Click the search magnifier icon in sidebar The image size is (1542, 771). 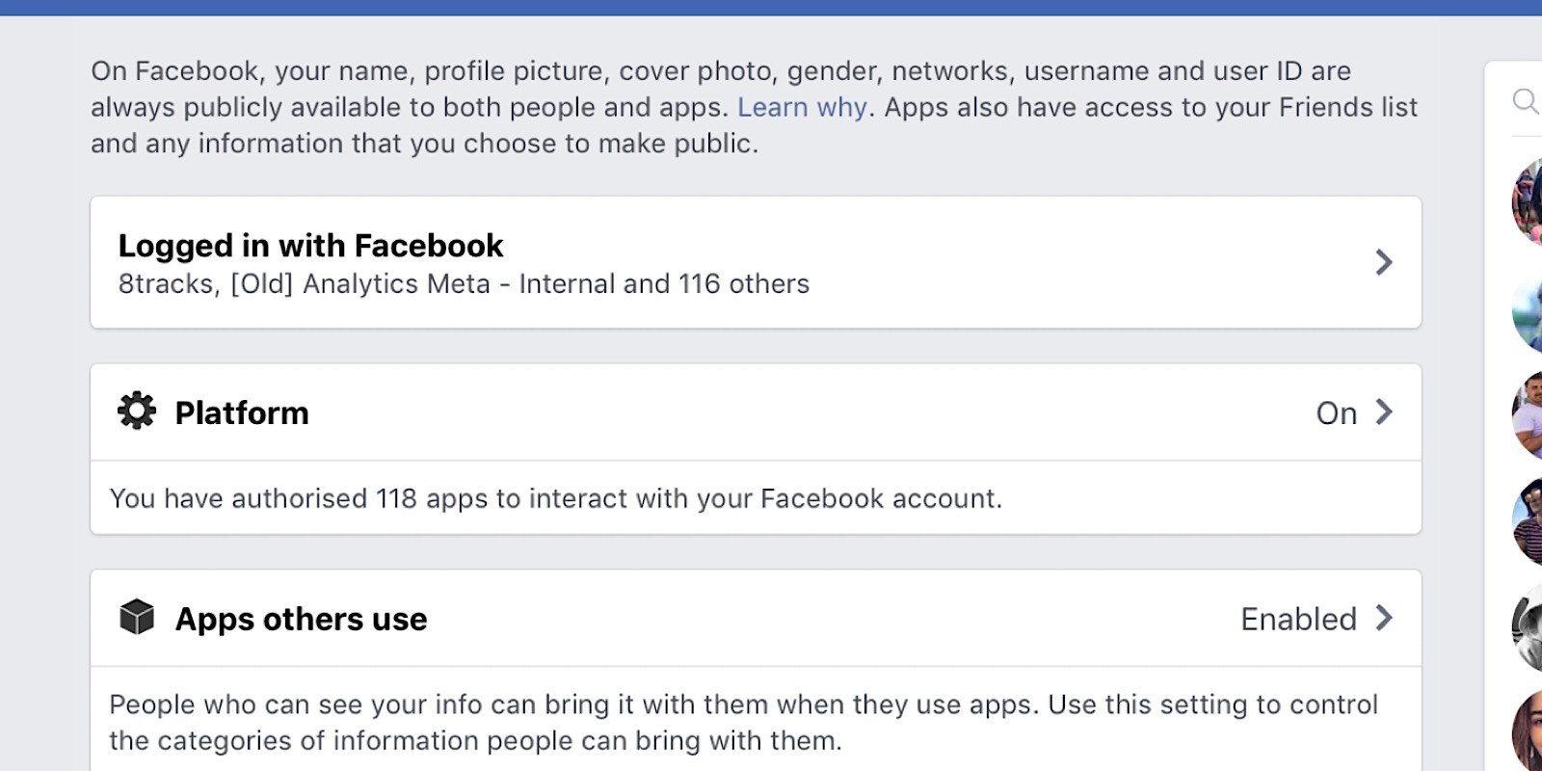coord(1526,100)
